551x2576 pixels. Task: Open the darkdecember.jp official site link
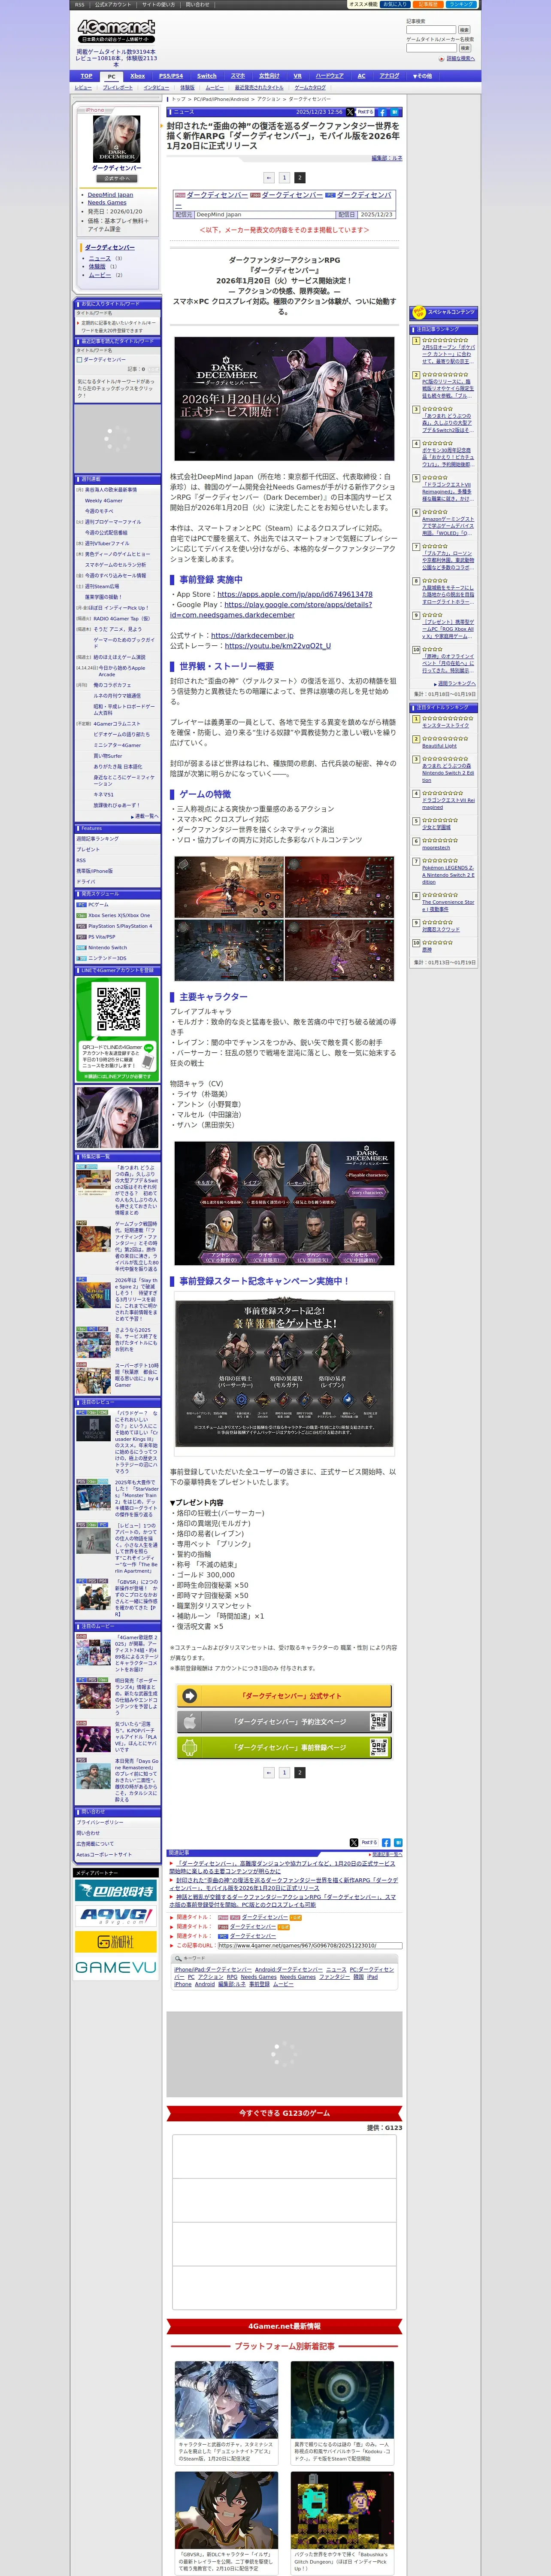[x=252, y=635]
